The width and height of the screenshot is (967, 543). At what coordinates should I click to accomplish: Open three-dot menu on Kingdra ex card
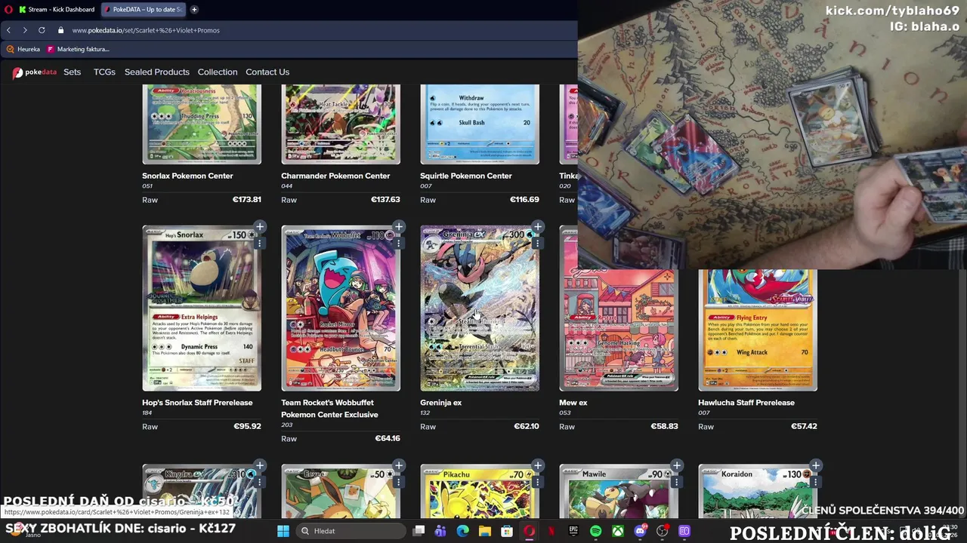pos(259,483)
